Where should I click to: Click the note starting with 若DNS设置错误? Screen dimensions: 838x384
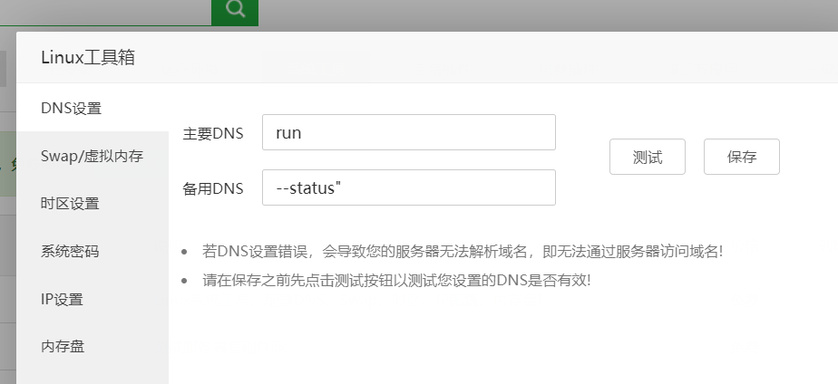coord(463,251)
